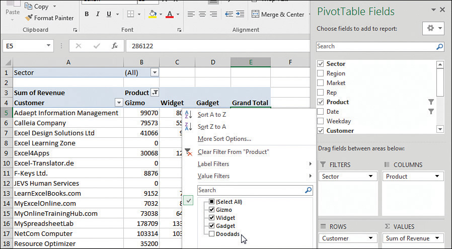
Task: Uncheck Widget in the filter list
Action: 211,218
